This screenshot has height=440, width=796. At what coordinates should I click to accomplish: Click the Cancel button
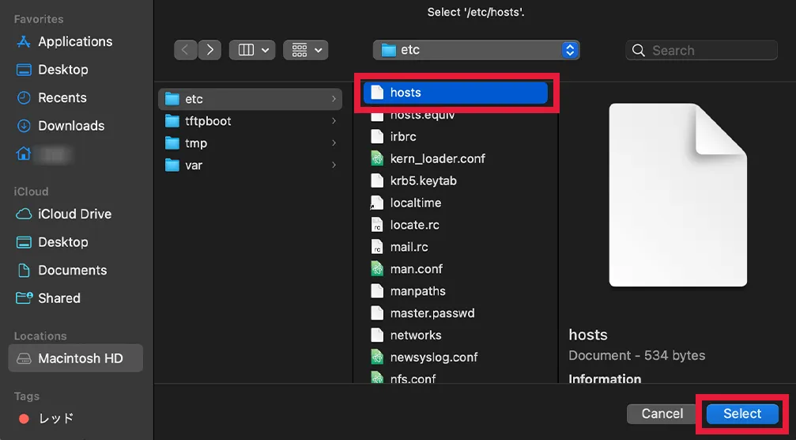click(662, 414)
